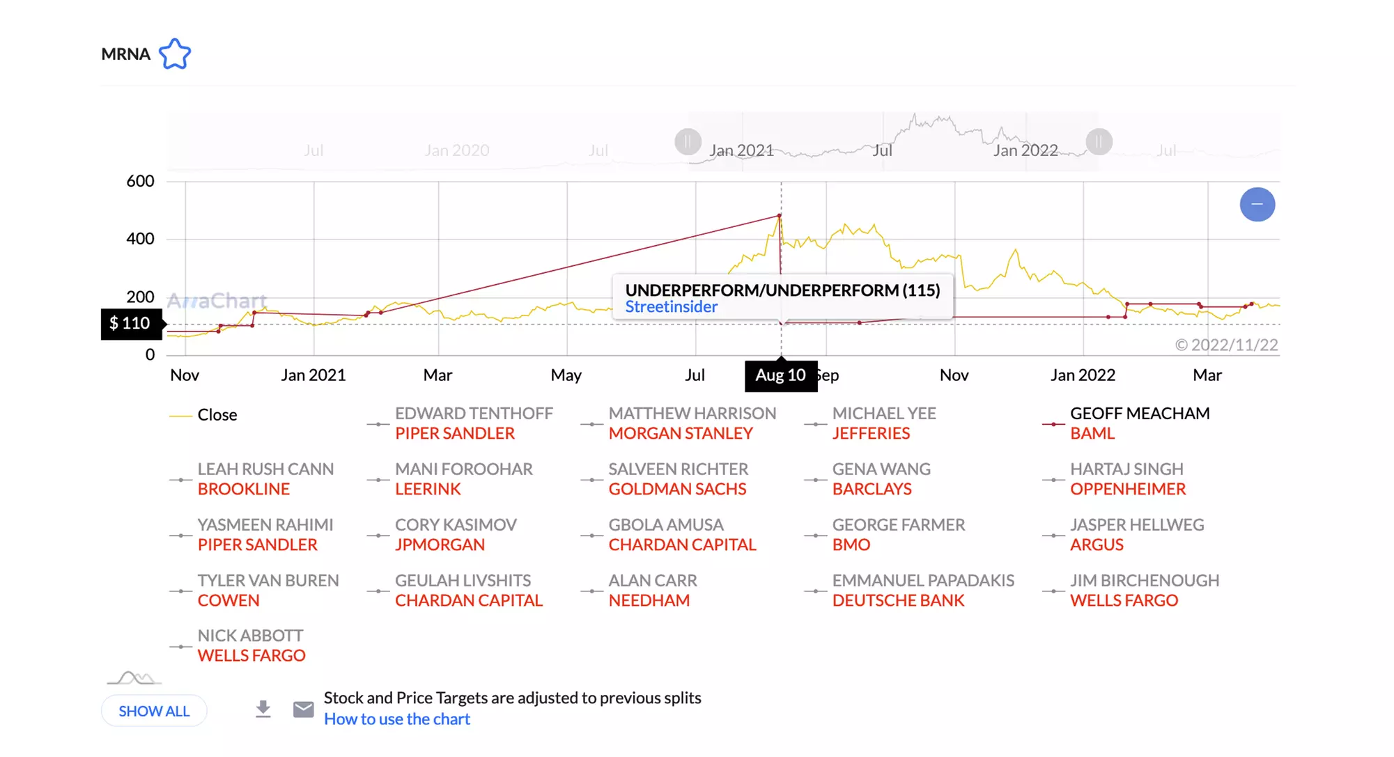The height and width of the screenshot is (757, 1394).
Task: Toggle Leah Rush Cann Brookline series
Action: (x=252, y=479)
